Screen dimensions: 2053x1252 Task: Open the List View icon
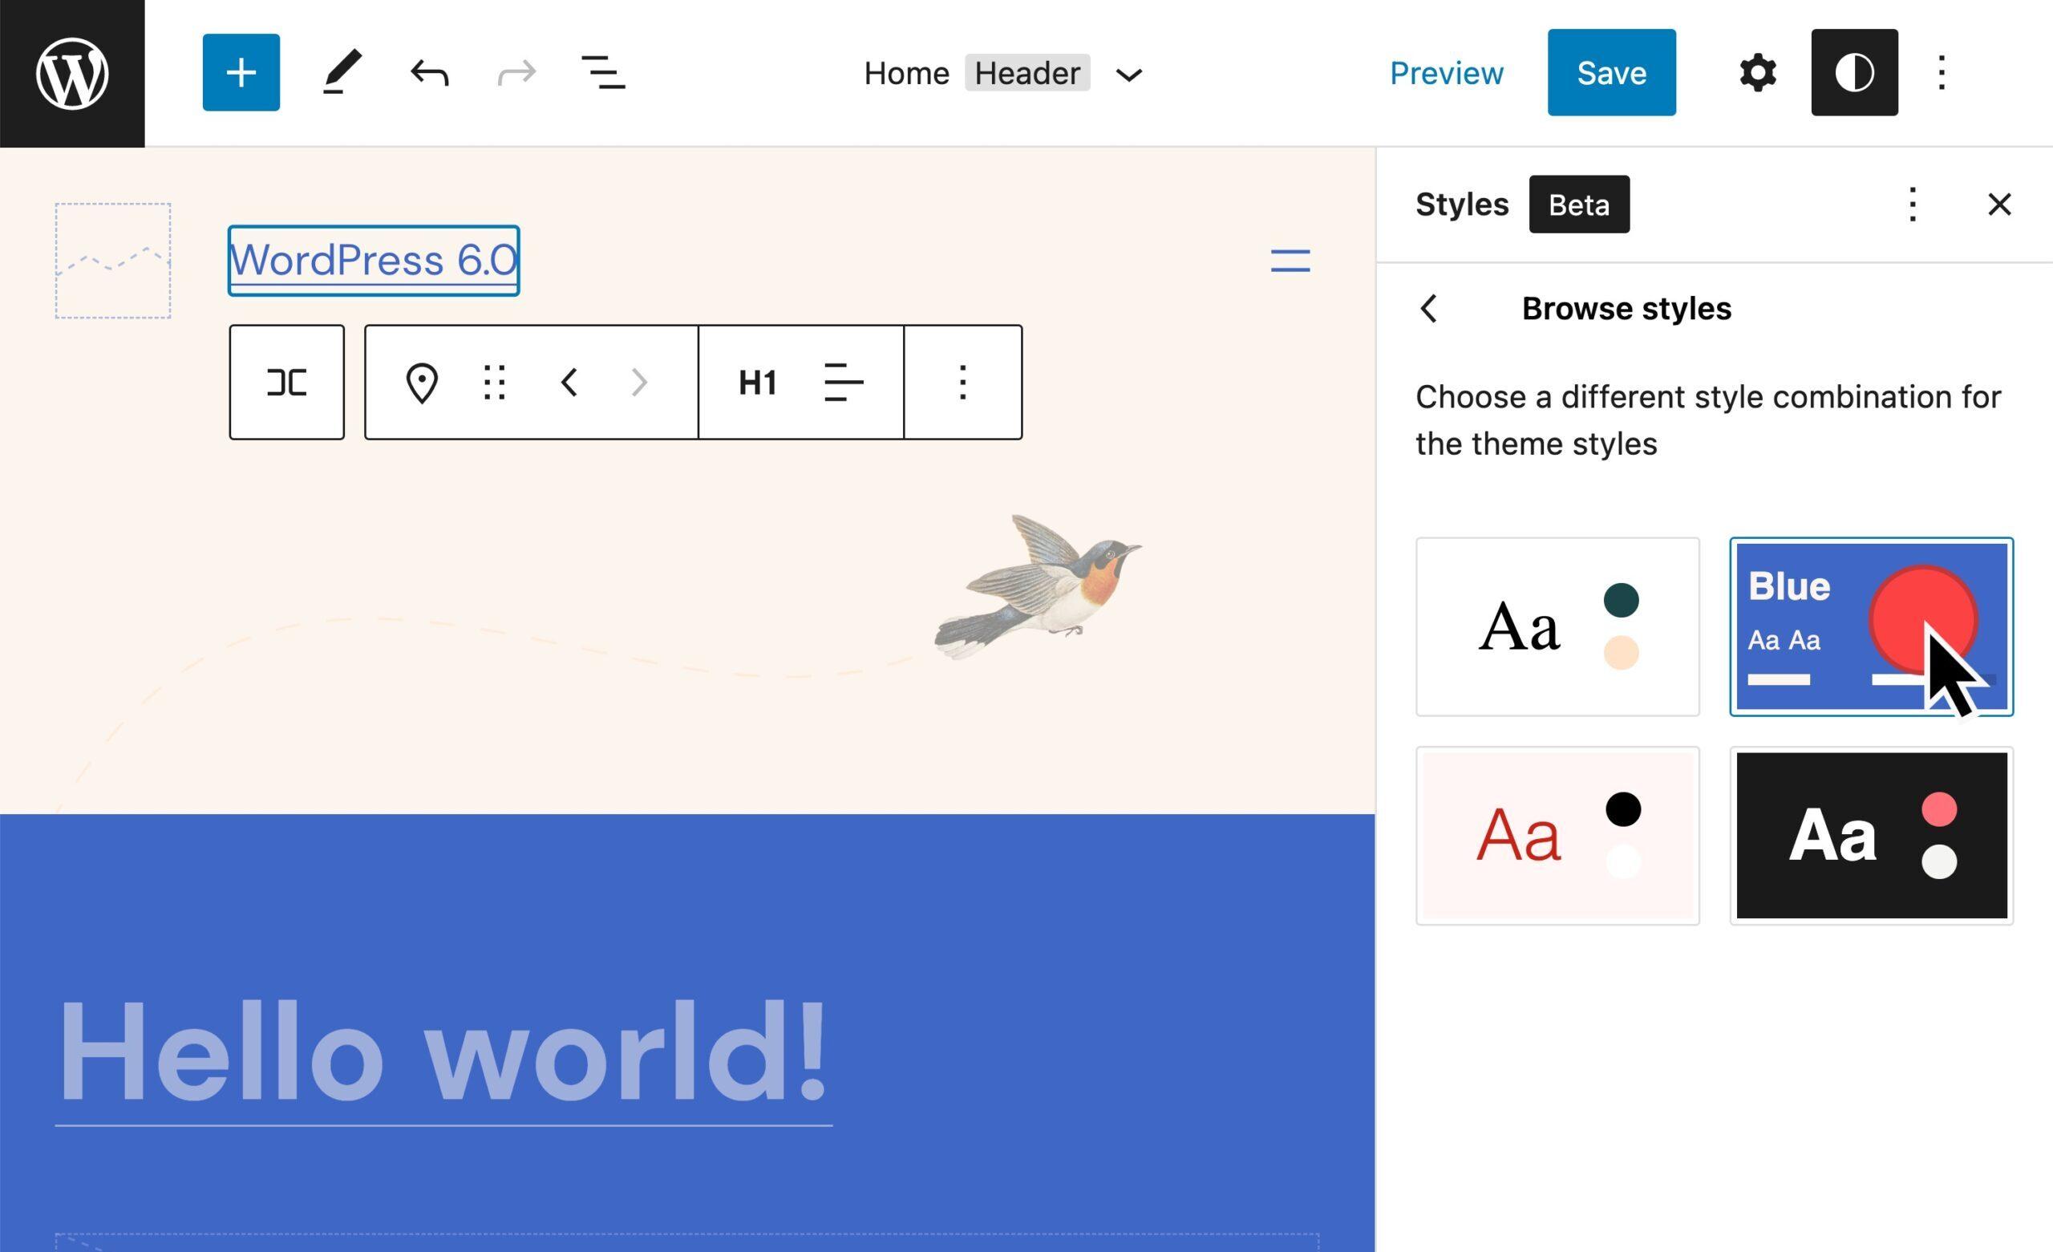click(x=602, y=72)
